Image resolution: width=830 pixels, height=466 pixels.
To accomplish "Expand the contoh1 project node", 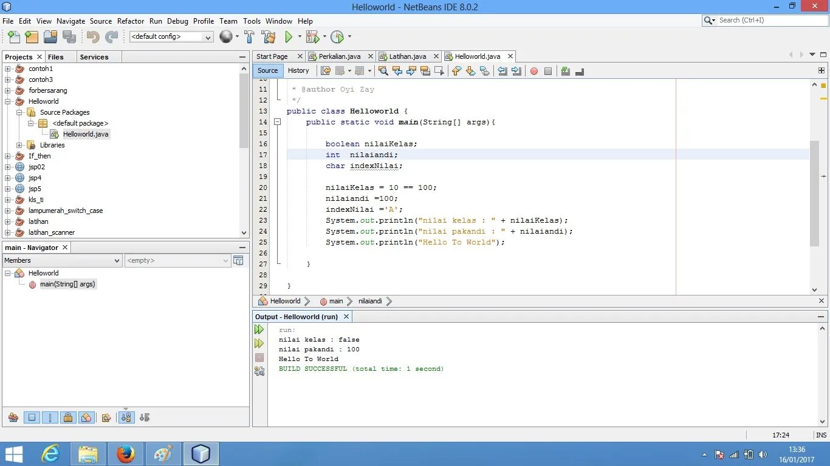I will 8,69.
